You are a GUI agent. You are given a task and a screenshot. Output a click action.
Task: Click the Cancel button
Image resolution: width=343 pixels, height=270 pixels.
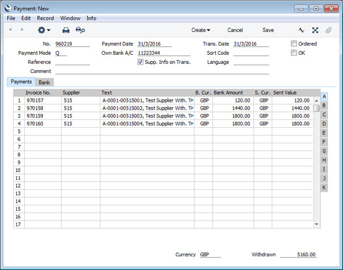[x=235, y=30]
